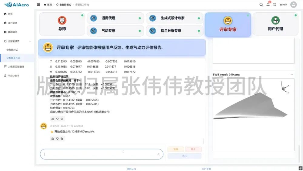The image size is (303, 171).
Task: Select the 耦合分析专家 agent card
Action: click(x=175, y=31)
